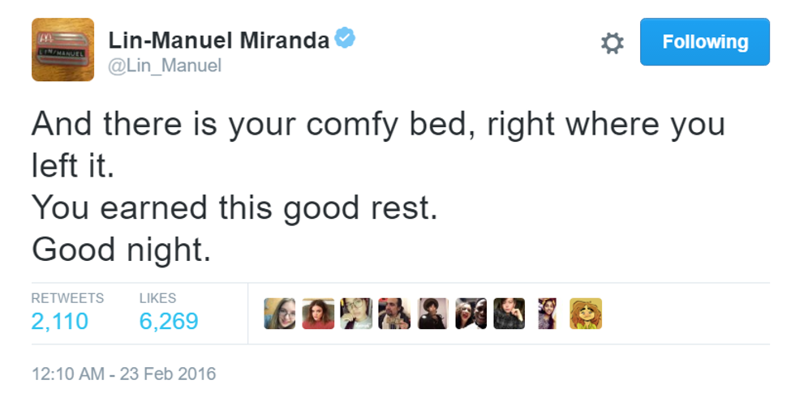The height and width of the screenshot is (393, 795).
Task: Select the third liker avatar thumbnail
Action: tap(356, 314)
